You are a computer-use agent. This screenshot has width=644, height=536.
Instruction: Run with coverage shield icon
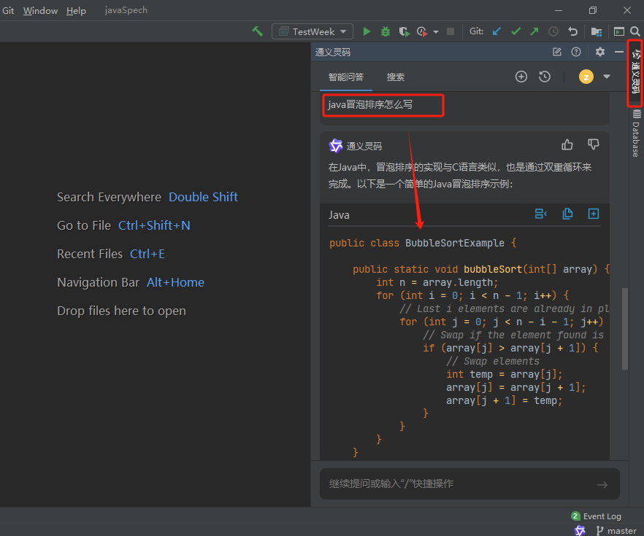click(404, 31)
